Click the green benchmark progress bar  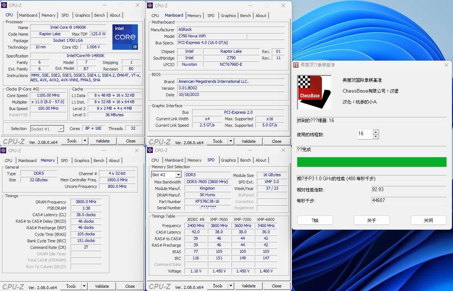[371, 162]
